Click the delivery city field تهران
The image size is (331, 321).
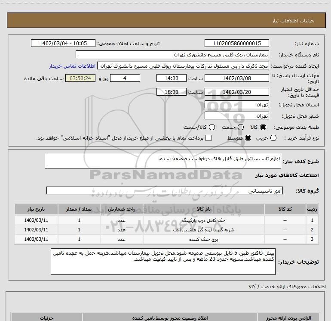click(236, 116)
